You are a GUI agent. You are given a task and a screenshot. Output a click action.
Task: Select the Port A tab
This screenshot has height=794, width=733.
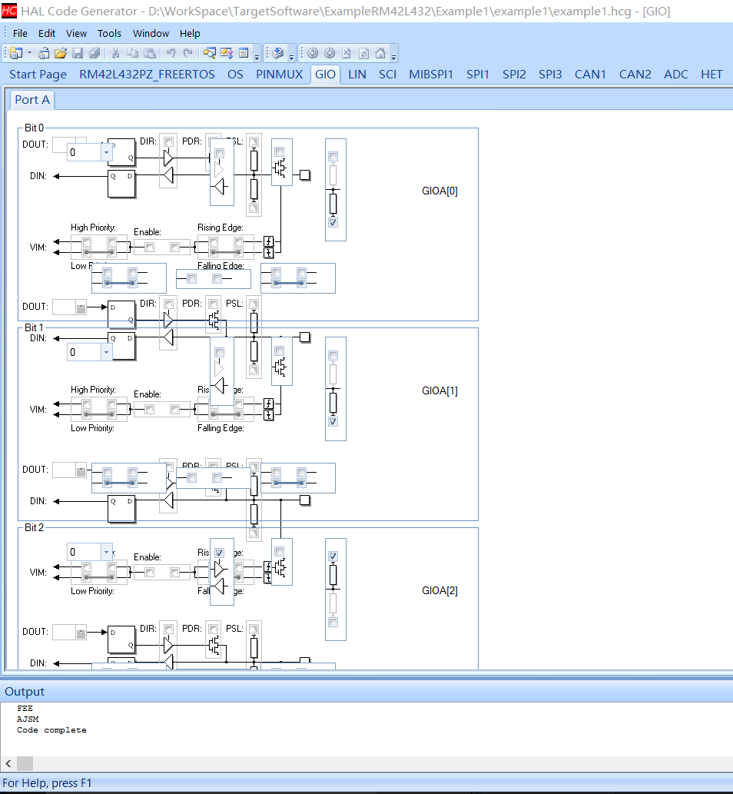(32, 100)
